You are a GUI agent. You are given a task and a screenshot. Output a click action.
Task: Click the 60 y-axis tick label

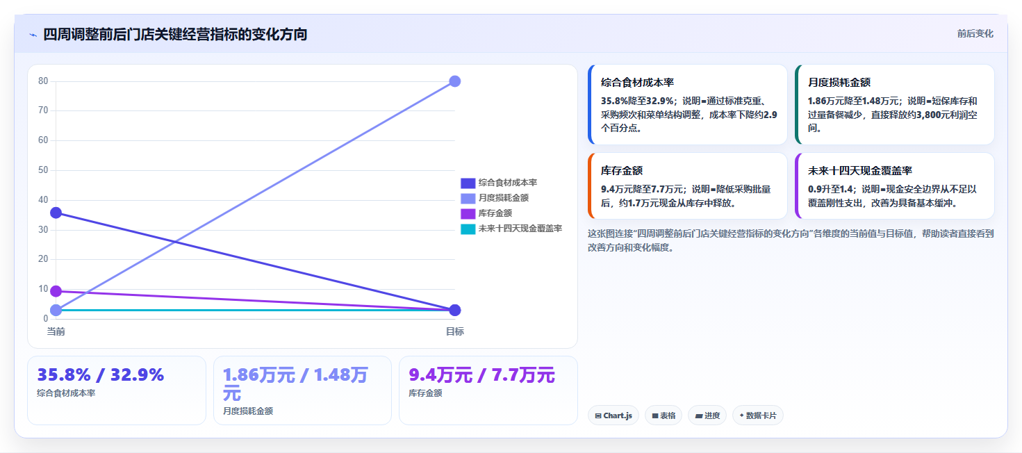[x=43, y=140]
